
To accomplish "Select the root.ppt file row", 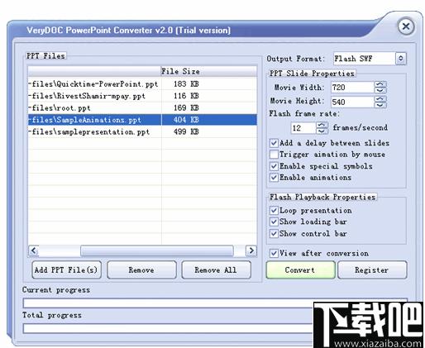I will pyautogui.click(x=142, y=107).
